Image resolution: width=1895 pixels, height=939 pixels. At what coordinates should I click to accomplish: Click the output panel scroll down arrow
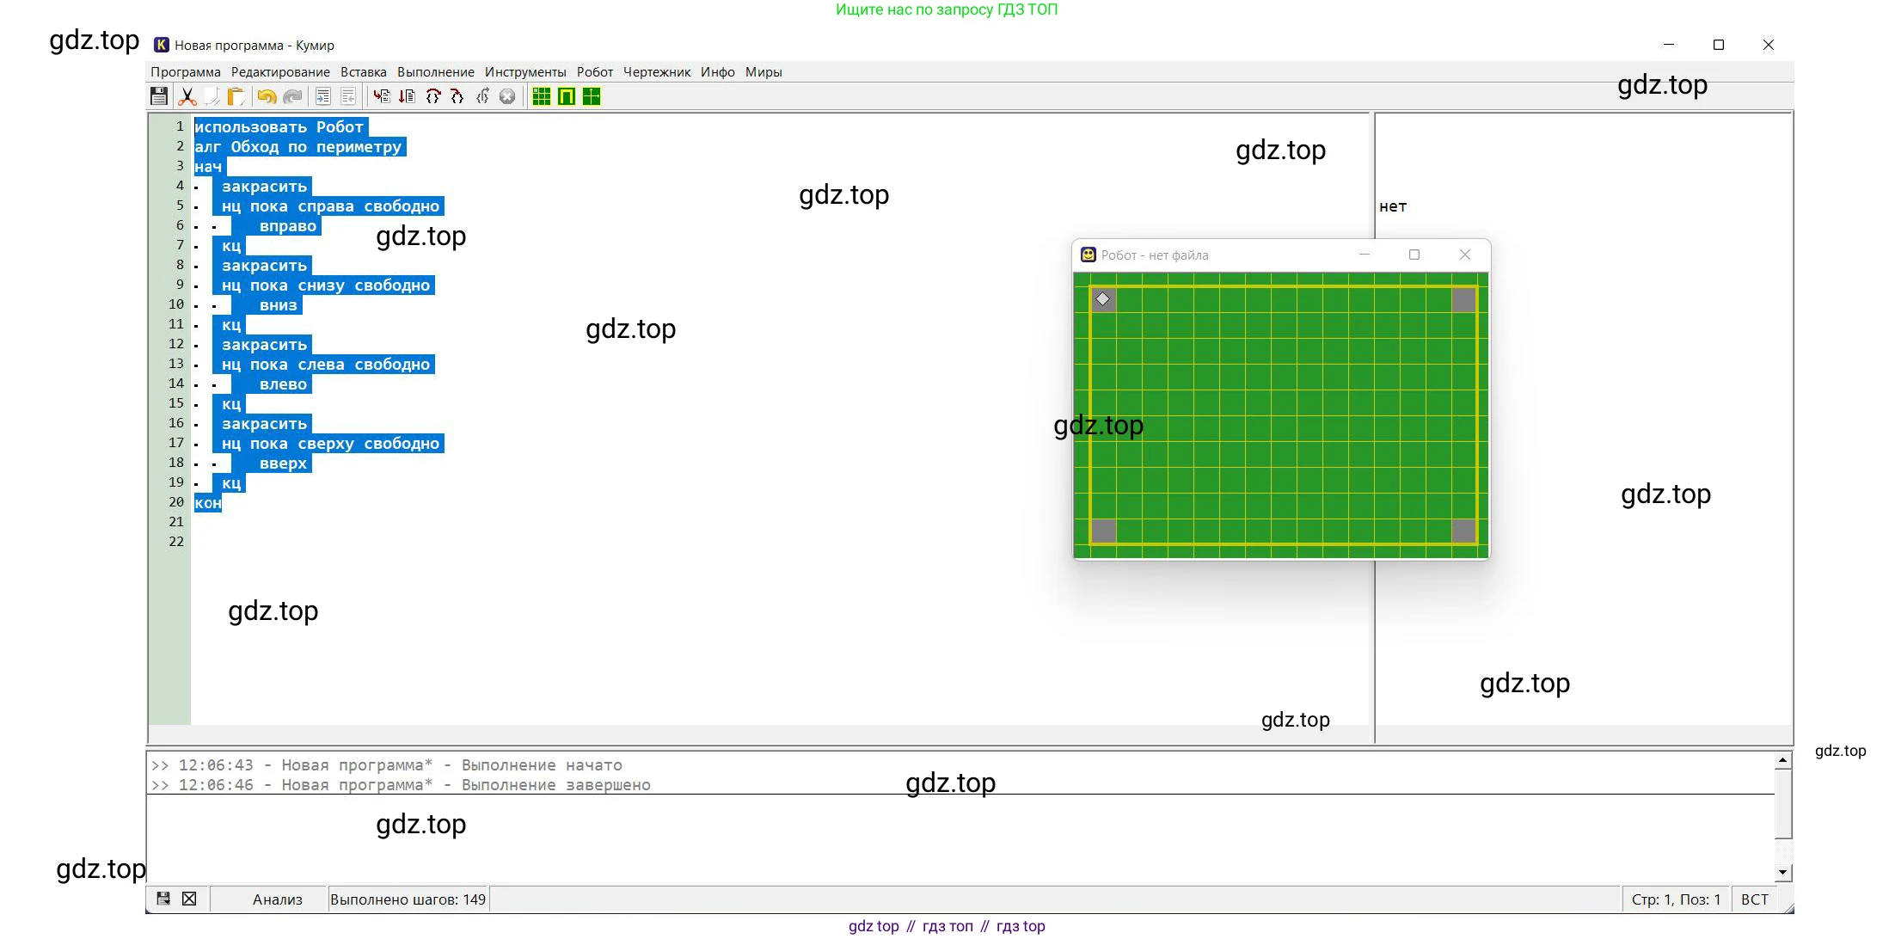click(x=1783, y=872)
